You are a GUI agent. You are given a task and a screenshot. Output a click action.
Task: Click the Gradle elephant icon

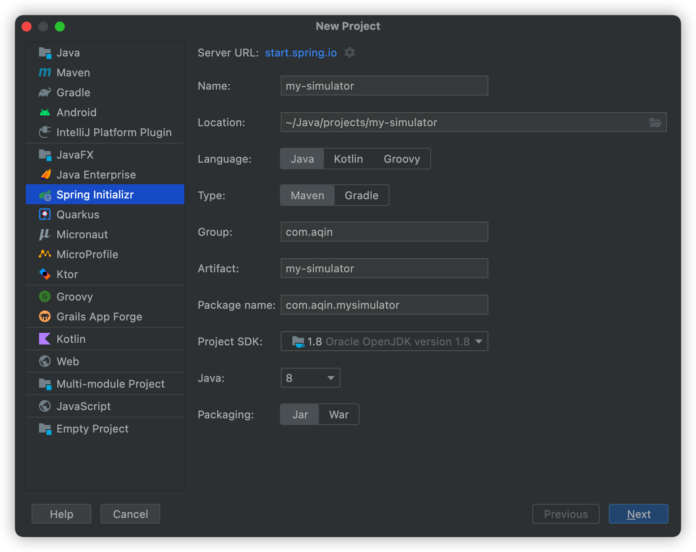tap(45, 93)
